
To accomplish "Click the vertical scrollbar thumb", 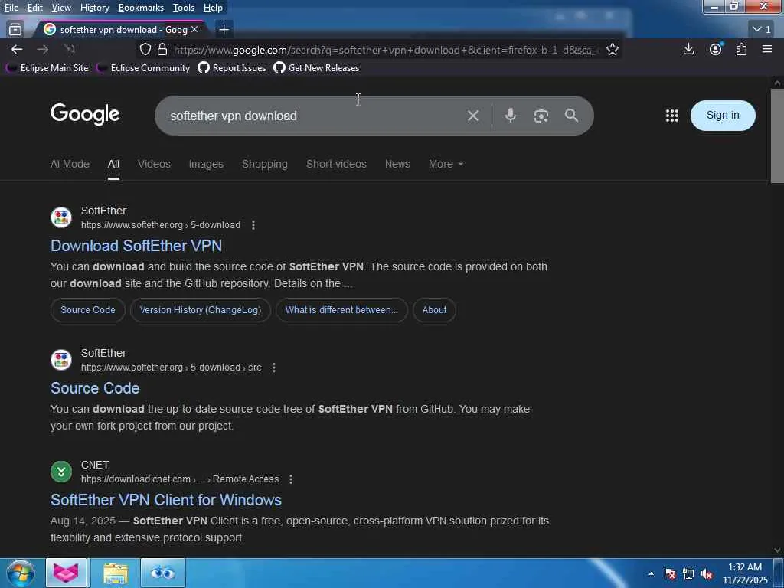I will click(777, 136).
